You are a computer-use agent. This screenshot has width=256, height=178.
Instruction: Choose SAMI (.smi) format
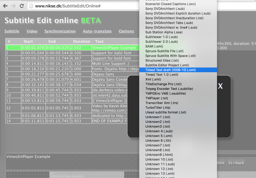click(178, 47)
